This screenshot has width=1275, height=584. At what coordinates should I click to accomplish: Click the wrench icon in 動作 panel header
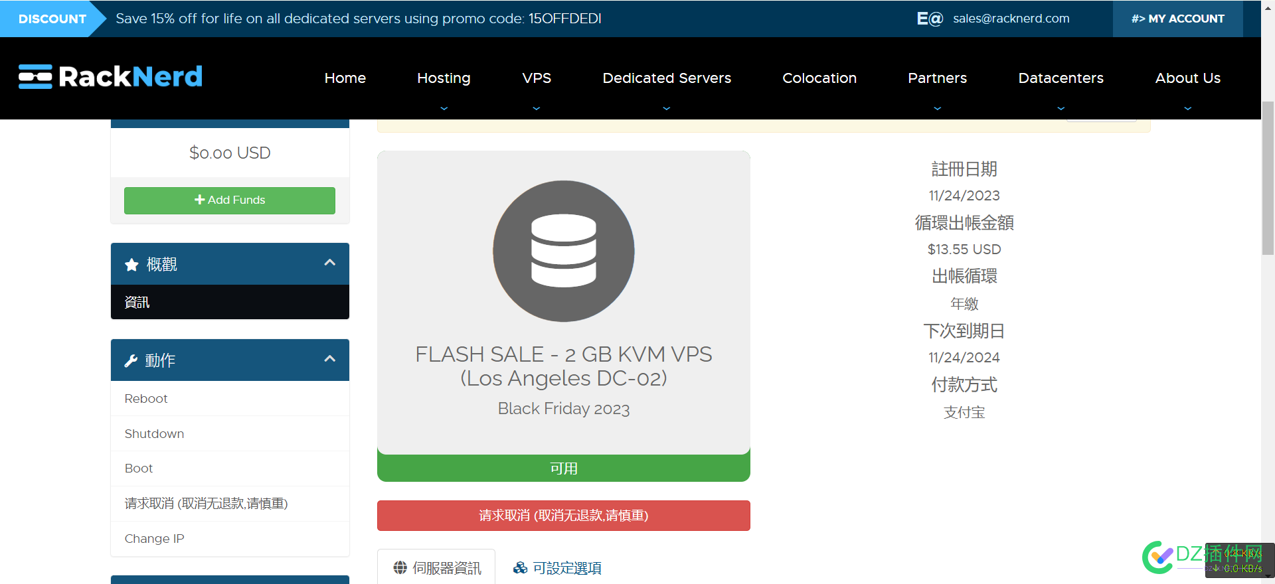click(x=131, y=361)
